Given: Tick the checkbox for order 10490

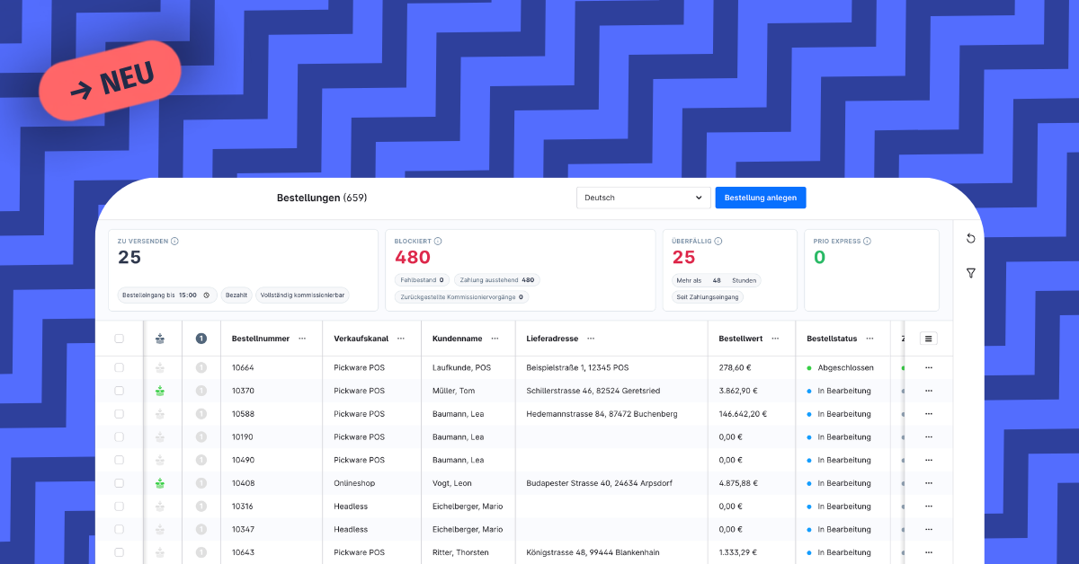Looking at the screenshot, I should pos(120,460).
